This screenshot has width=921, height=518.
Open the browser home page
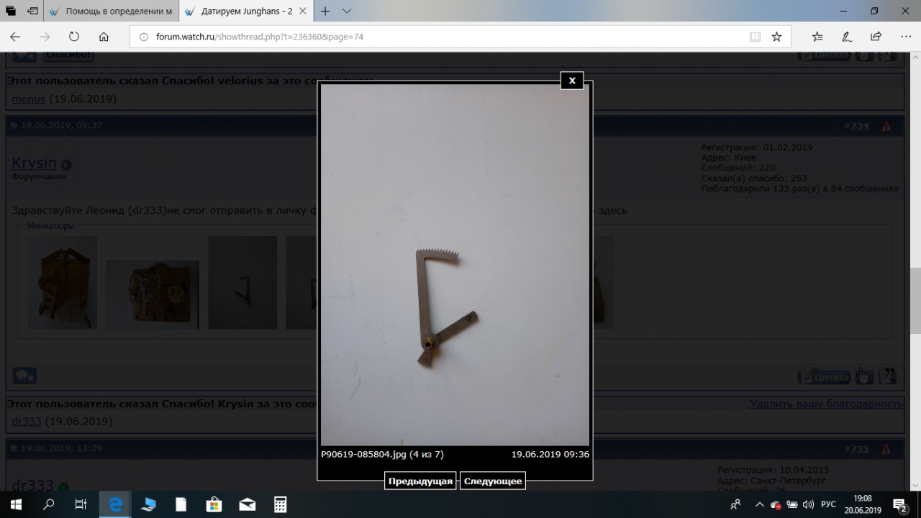coord(104,37)
